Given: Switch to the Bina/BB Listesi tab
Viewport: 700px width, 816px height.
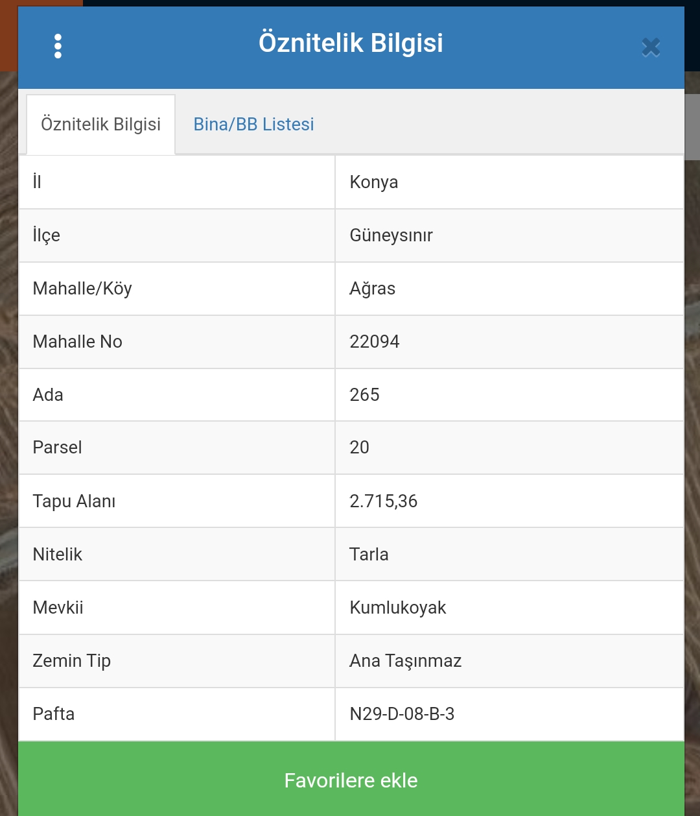Looking at the screenshot, I should 253,124.
